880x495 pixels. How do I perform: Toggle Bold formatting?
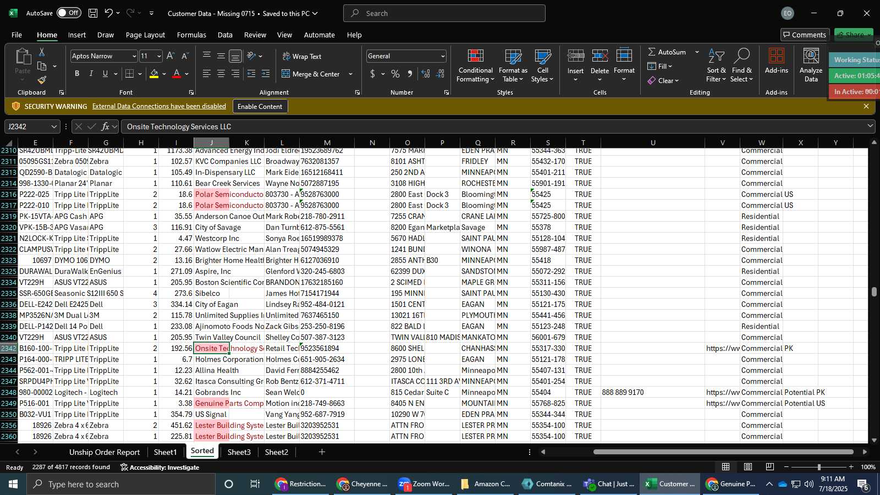click(x=77, y=74)
